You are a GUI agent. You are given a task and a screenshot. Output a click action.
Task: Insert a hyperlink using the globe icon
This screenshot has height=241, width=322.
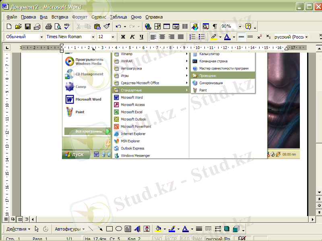point(148,27)
